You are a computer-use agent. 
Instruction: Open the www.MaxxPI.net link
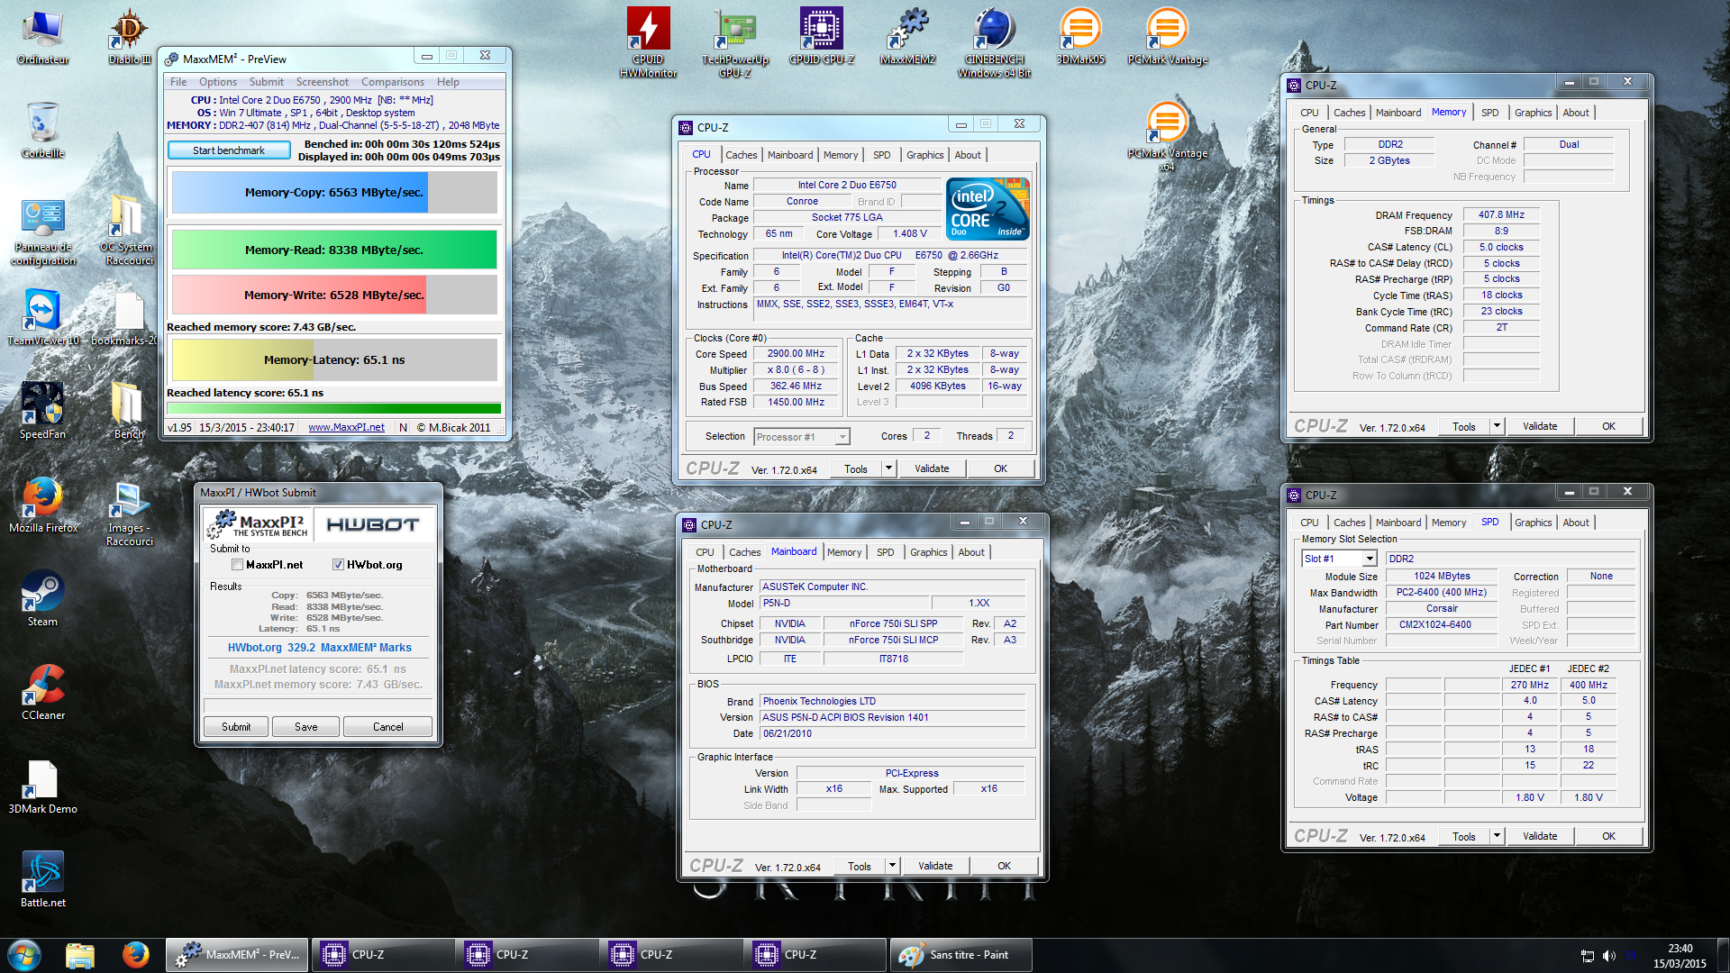tap(346, 427)
